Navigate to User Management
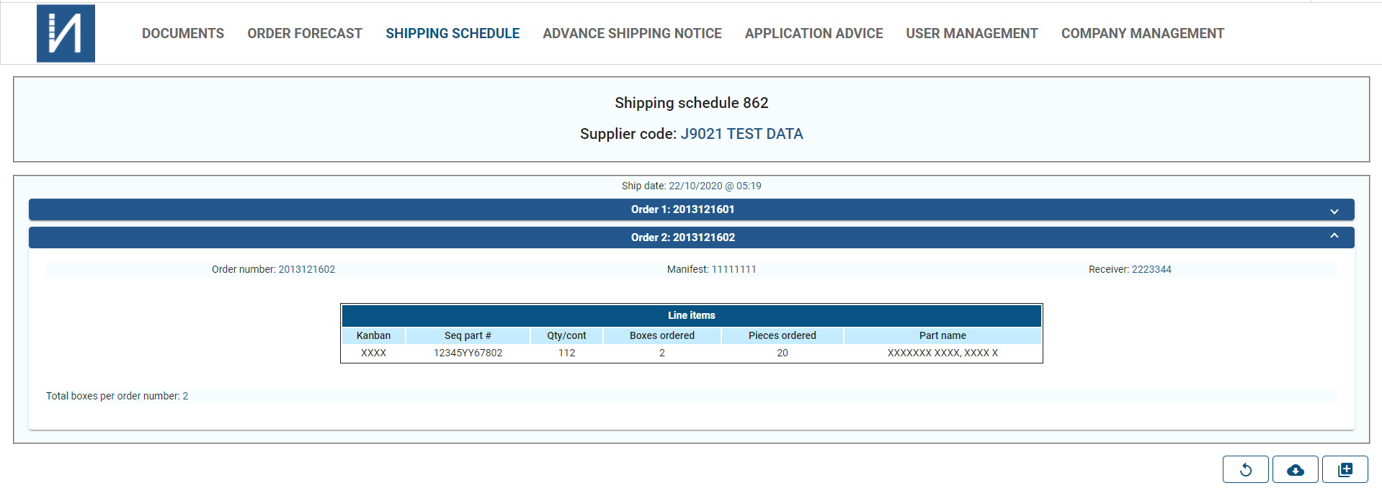Screen dimensions: 1382x488 pos(971,33)
